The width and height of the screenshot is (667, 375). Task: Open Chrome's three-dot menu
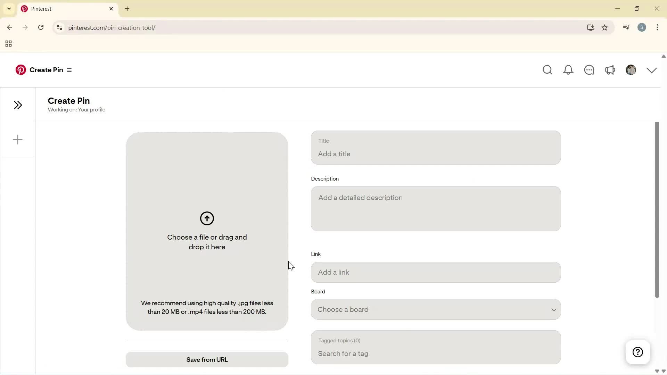[658, 27]
